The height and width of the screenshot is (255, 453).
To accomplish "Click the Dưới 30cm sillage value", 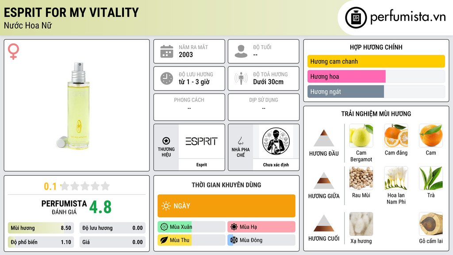I will coord(268,82).
